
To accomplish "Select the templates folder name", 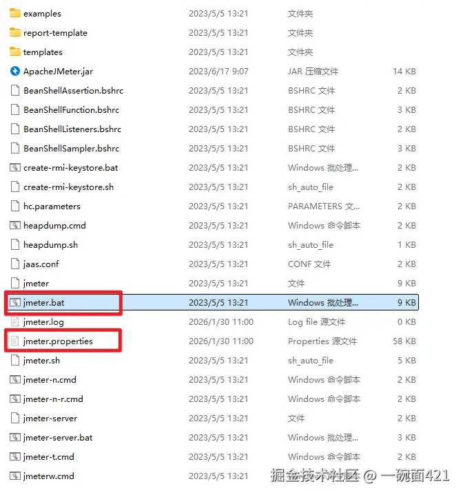I will tap(43, 52).
